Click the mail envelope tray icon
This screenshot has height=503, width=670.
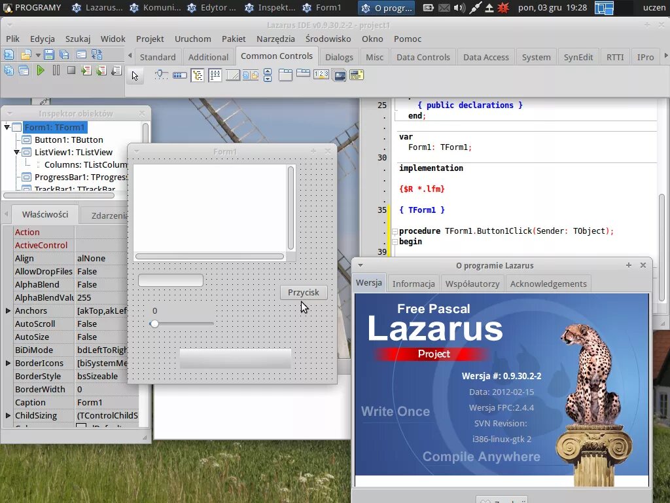click(444, 8)
